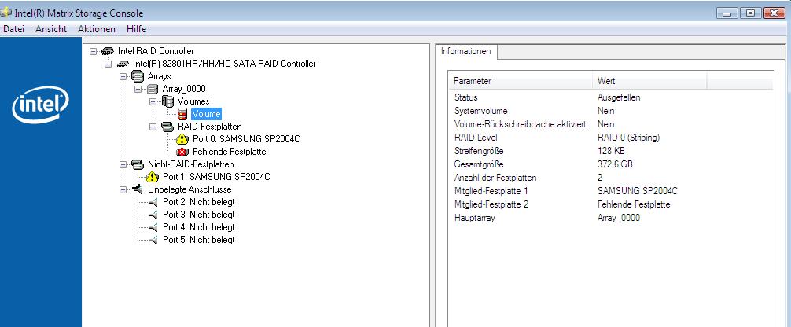
Task: Click the Mitglied-Festplatte 2 row
Action: coord(611,204)
